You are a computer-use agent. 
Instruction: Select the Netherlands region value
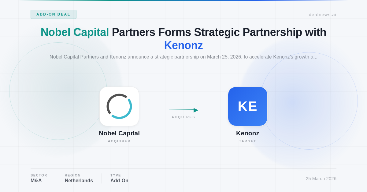coord(79,181)
